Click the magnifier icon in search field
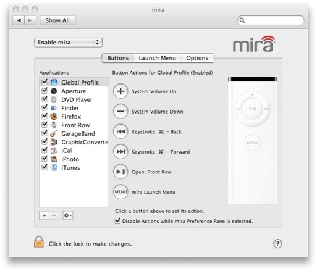This screenshot has height=271, width=317. click(242, 20)
